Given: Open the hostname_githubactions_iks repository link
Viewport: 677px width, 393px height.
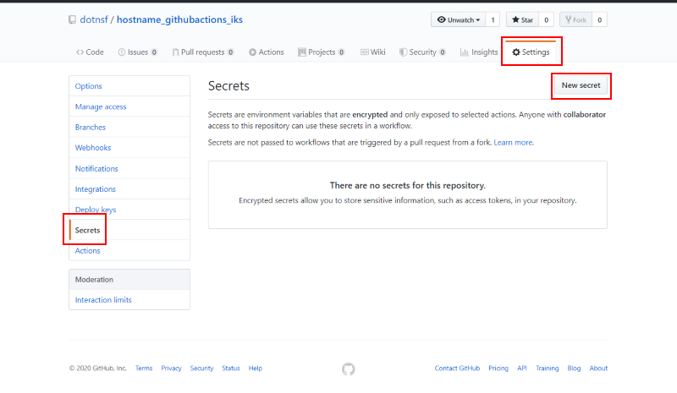Looking at the screenshot, I should [x=179, y=19].
